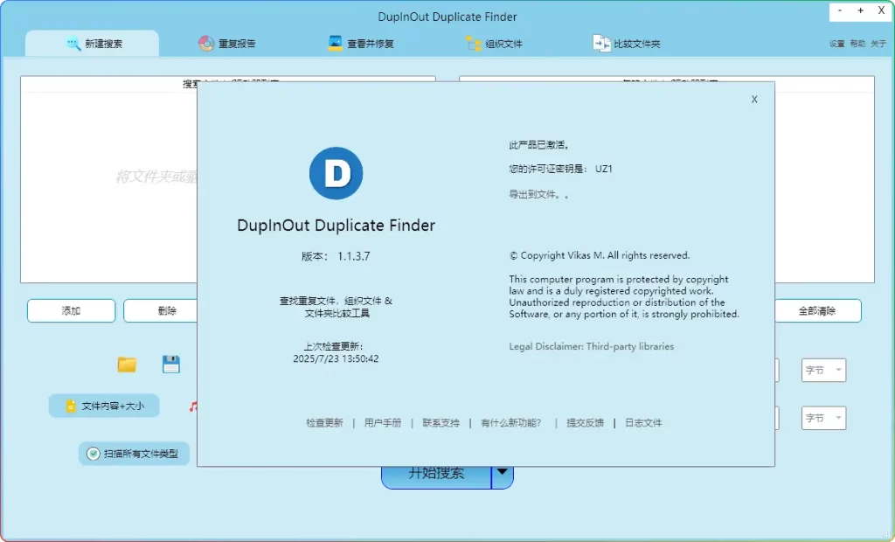Image resolution: width=895 pixels, height=542 pixels.
Task: Open the 新建搜索 tab
Action: (x=93, y=44)
